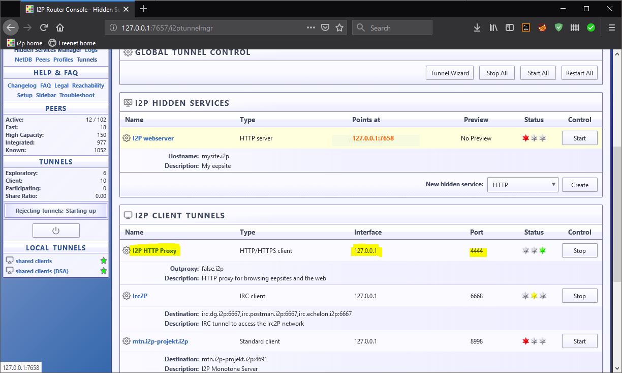Screen dimensions: 622x373
Task: Click the gear icon beside I2P webserver
Action: 127,138
